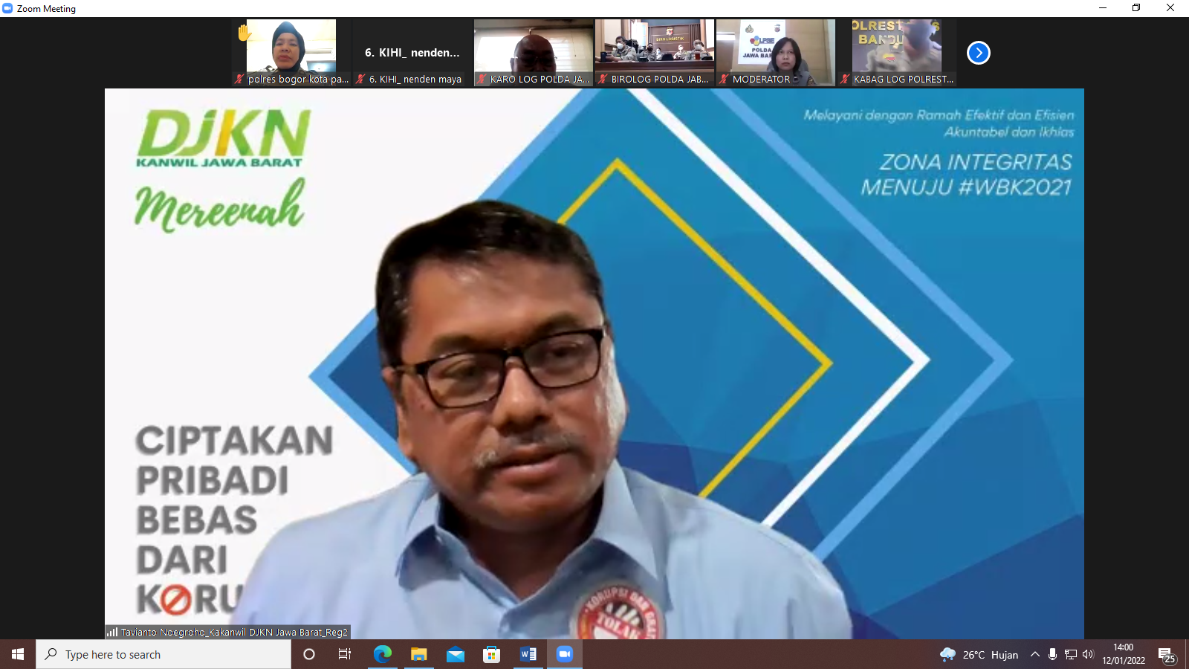Click the Zoom app icon in taskbar
Image resolution: width=1189 pixels, height=669 pixels.
[x=565, y=654]
